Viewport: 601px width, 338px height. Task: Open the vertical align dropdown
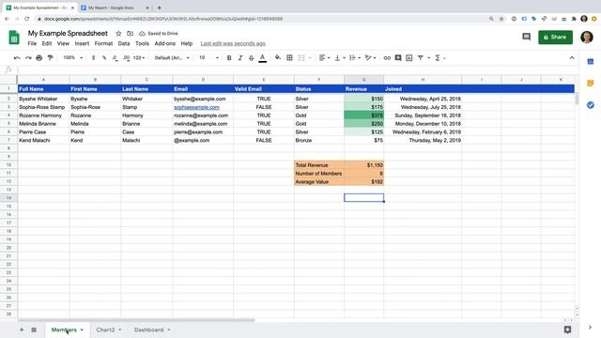point(340,58)
